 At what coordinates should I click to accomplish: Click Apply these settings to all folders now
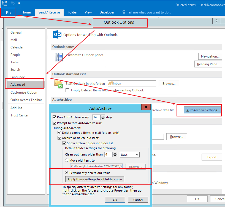point(95,179)
